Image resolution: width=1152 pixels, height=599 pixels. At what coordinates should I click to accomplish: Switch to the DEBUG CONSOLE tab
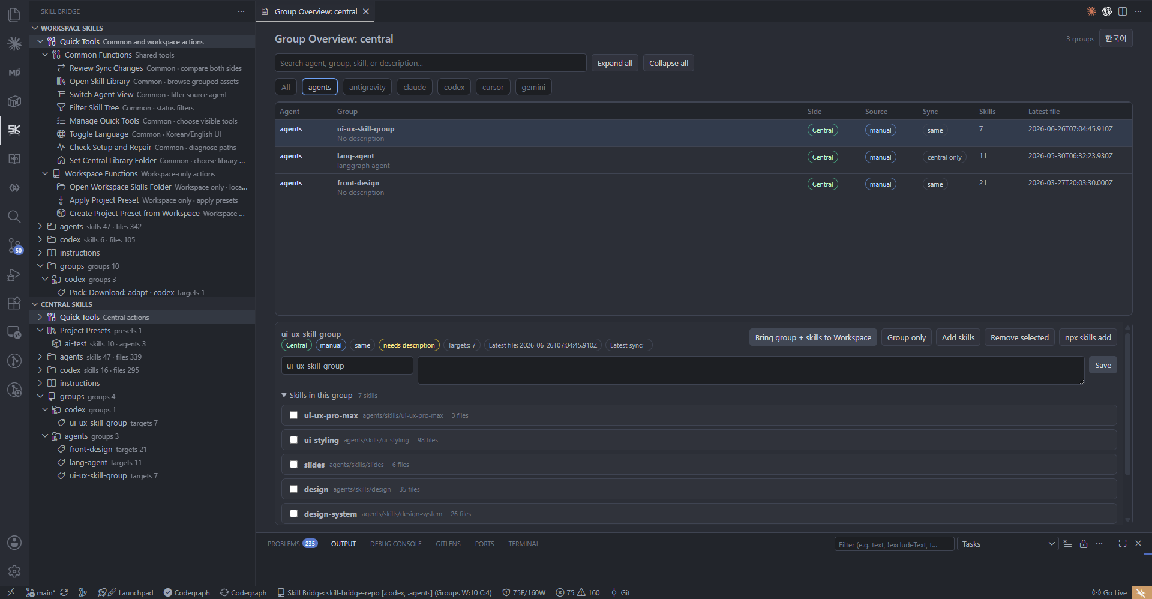(395, 544)
